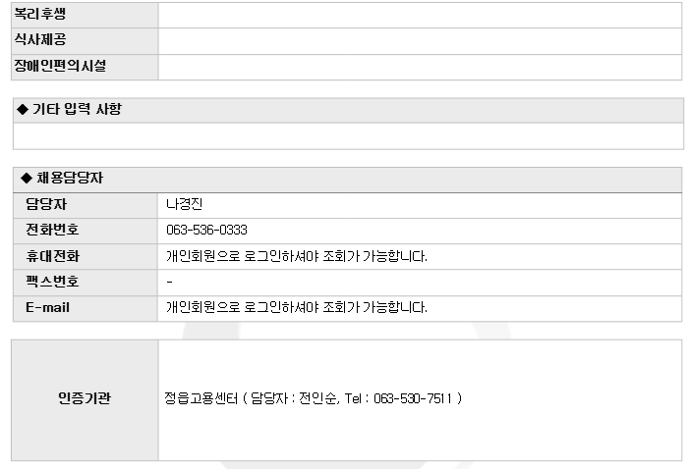
Task: Click the empty cell beside 장애인편의시설
Action: [420, 67]
